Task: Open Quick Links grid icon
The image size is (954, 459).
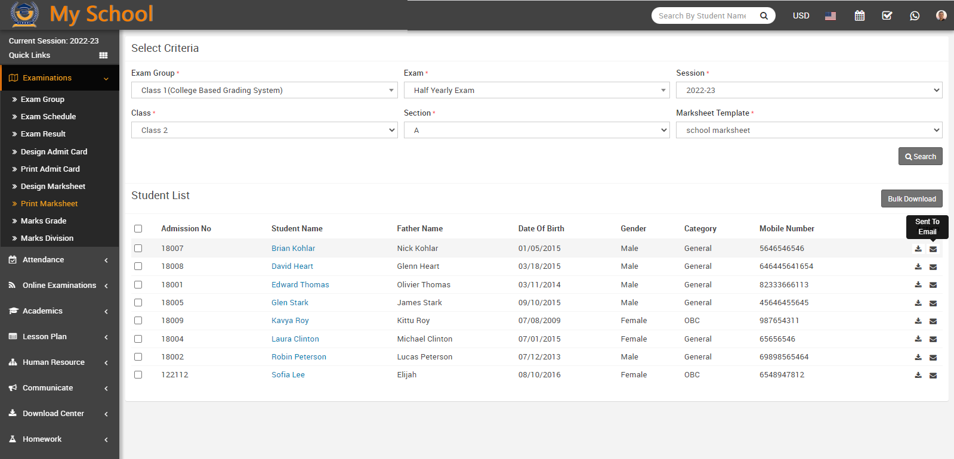Action: pos(103,55)
